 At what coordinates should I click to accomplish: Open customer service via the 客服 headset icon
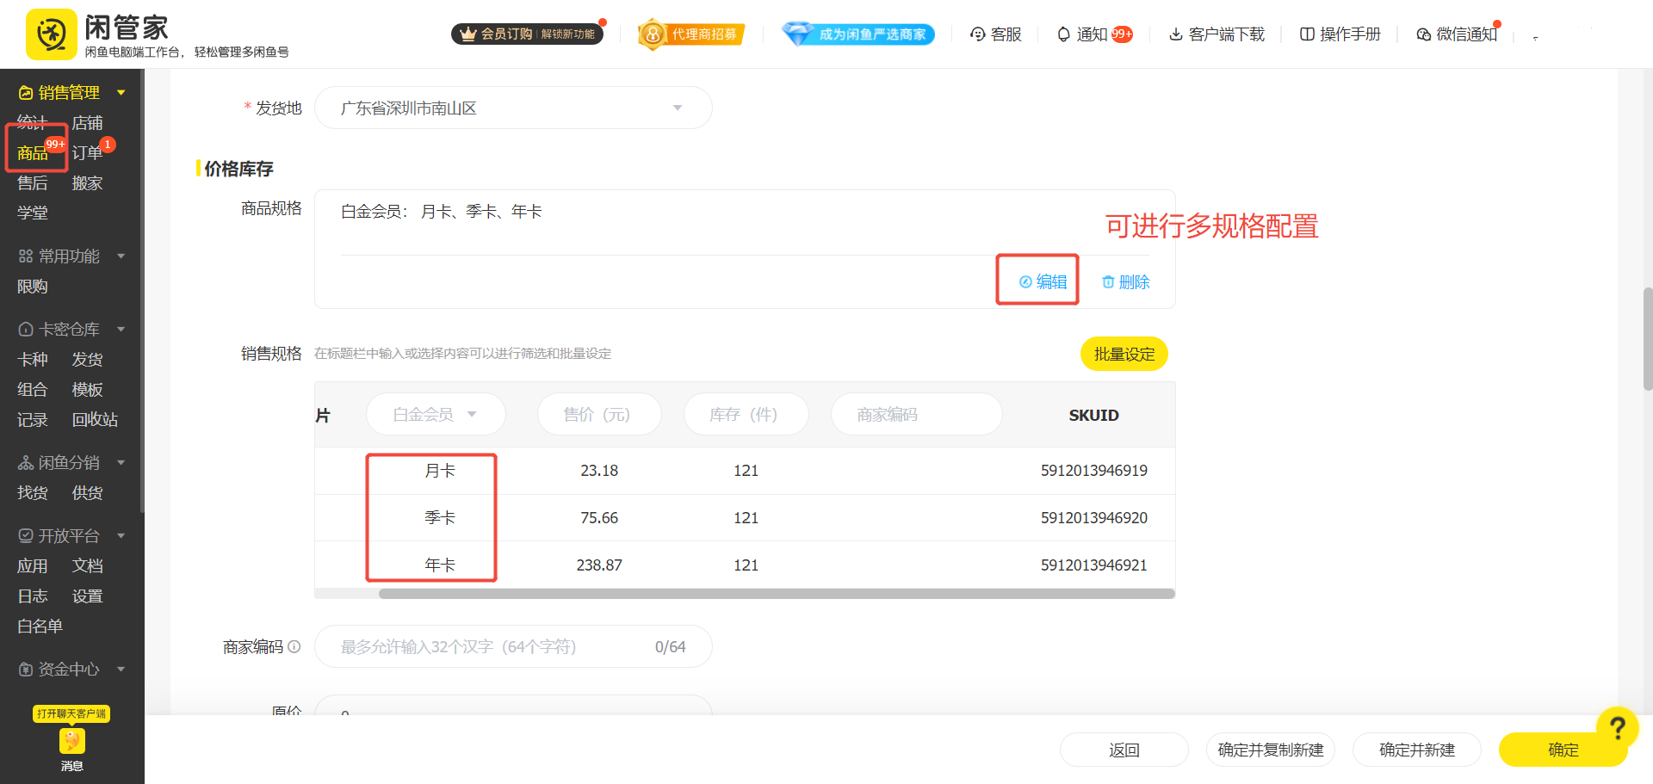[977, 34]
